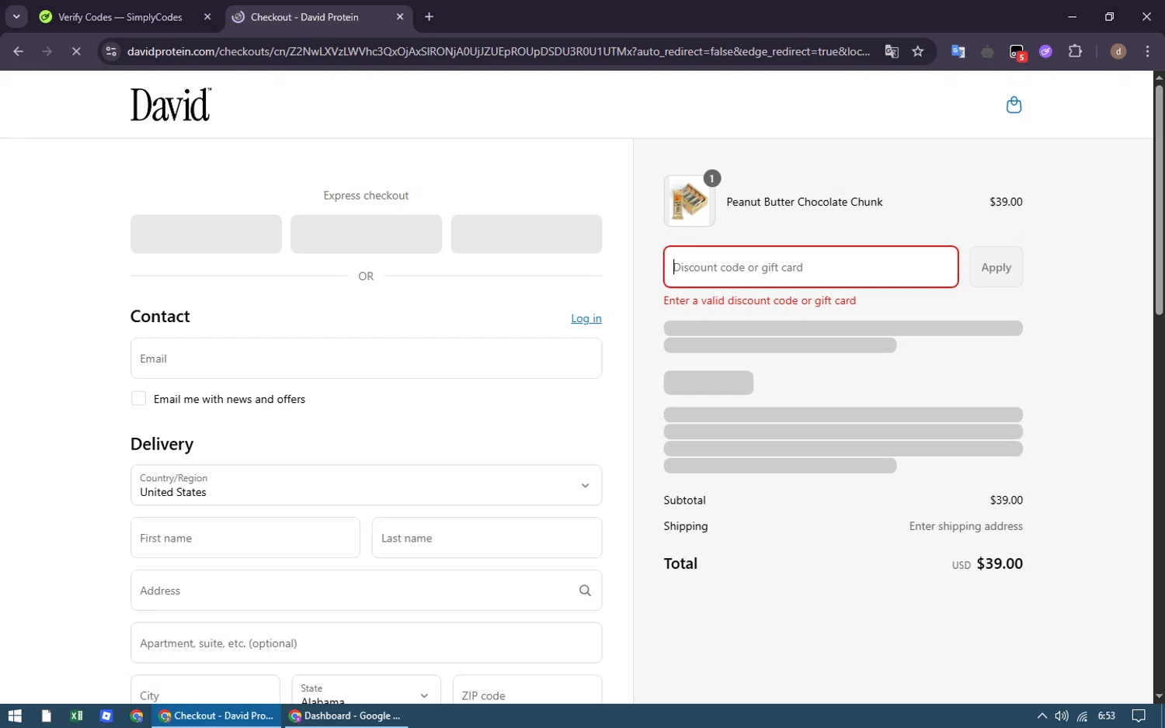
Task: Open the tab search dropdown arrow
Action: tap(16, 17)
